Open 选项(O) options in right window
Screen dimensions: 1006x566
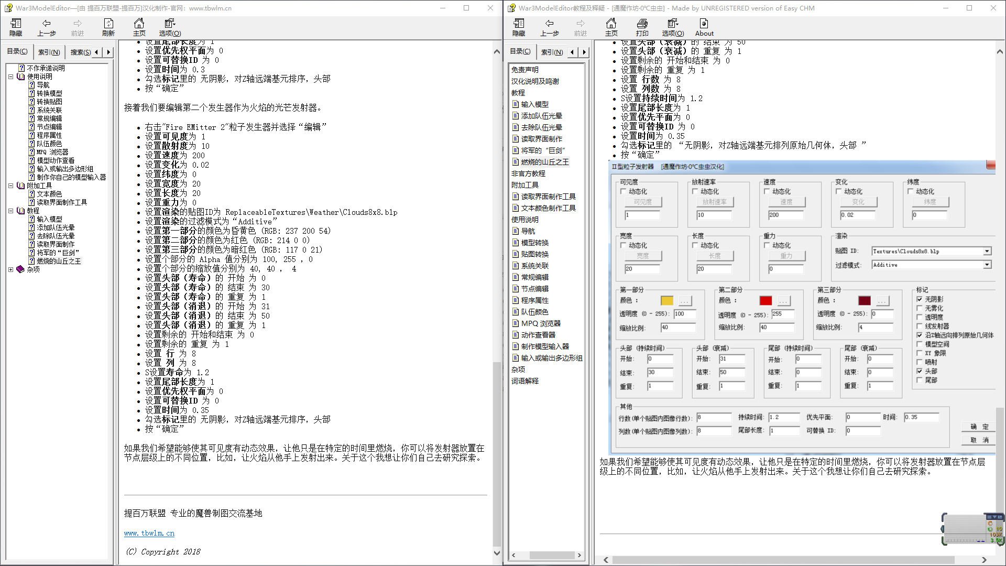[673, 27]
